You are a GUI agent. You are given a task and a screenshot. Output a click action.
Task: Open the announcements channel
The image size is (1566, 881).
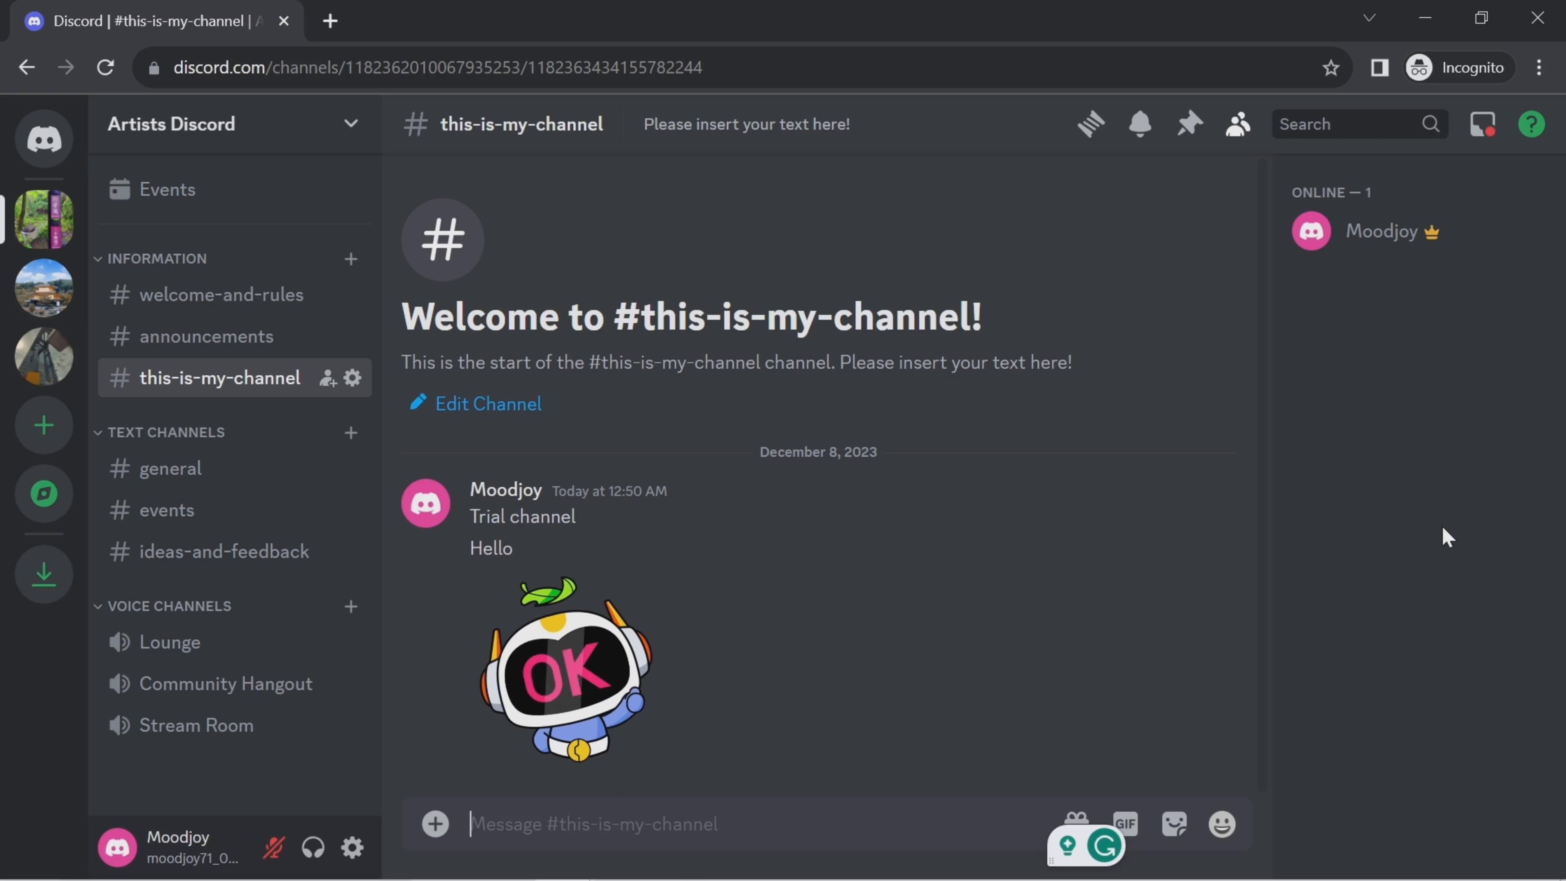click(206, 336)
